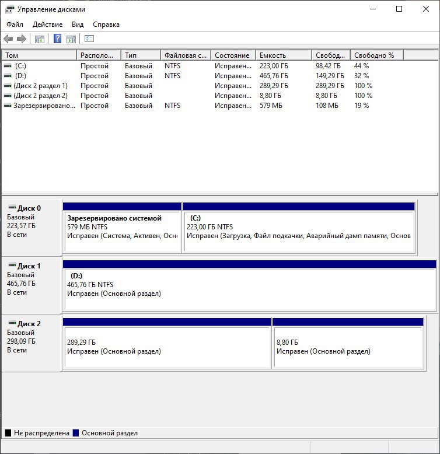Sort by the Том column header
Image resolution: width=440 pixels, height=454 pixels.
pyautogui.click(x=39, y=55)
